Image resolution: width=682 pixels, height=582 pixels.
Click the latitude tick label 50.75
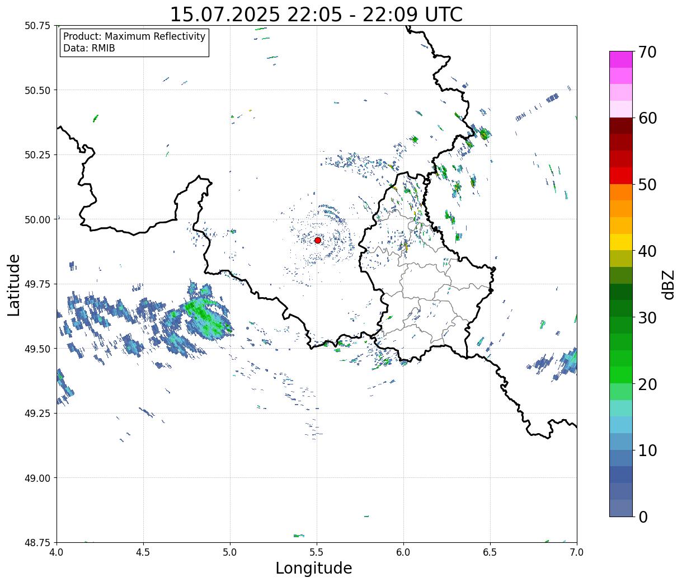click(38, 26)
